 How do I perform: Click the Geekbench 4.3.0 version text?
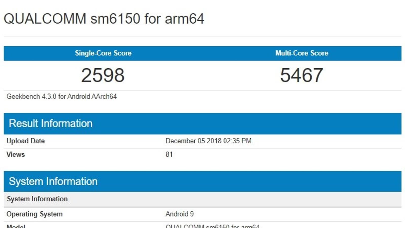tap(31, 97)
